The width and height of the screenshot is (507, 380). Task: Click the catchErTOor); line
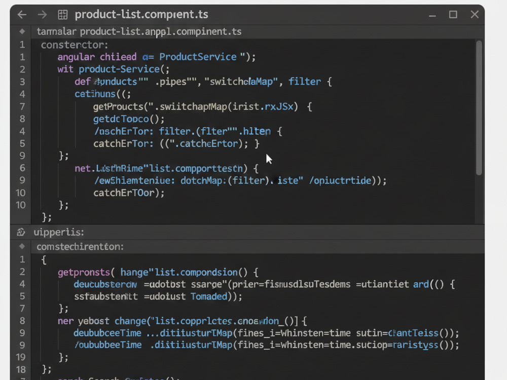[x=129, y=193]
